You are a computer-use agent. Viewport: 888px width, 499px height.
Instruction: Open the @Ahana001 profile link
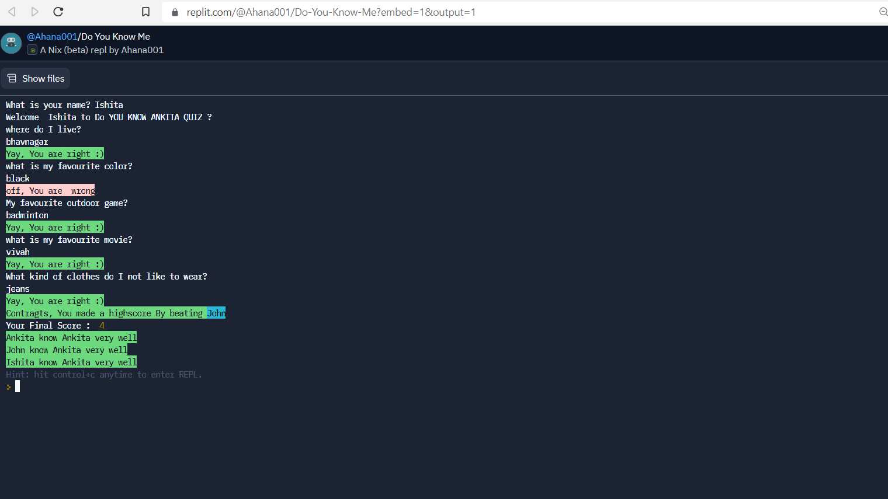pos(52,36)
